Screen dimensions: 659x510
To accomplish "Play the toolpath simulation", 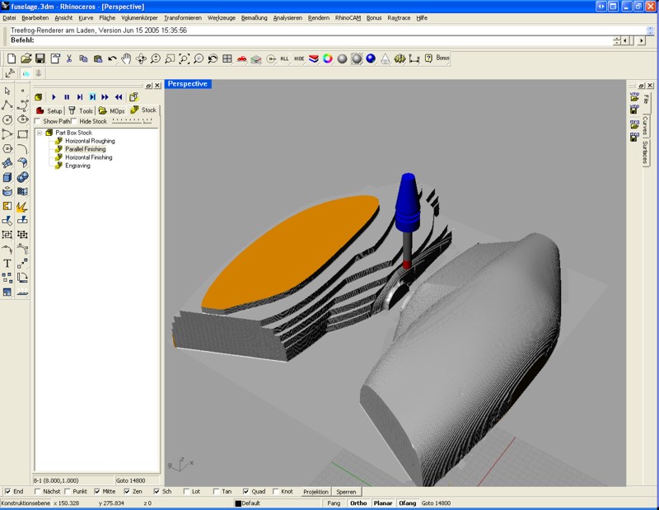I will click(54, 97).
